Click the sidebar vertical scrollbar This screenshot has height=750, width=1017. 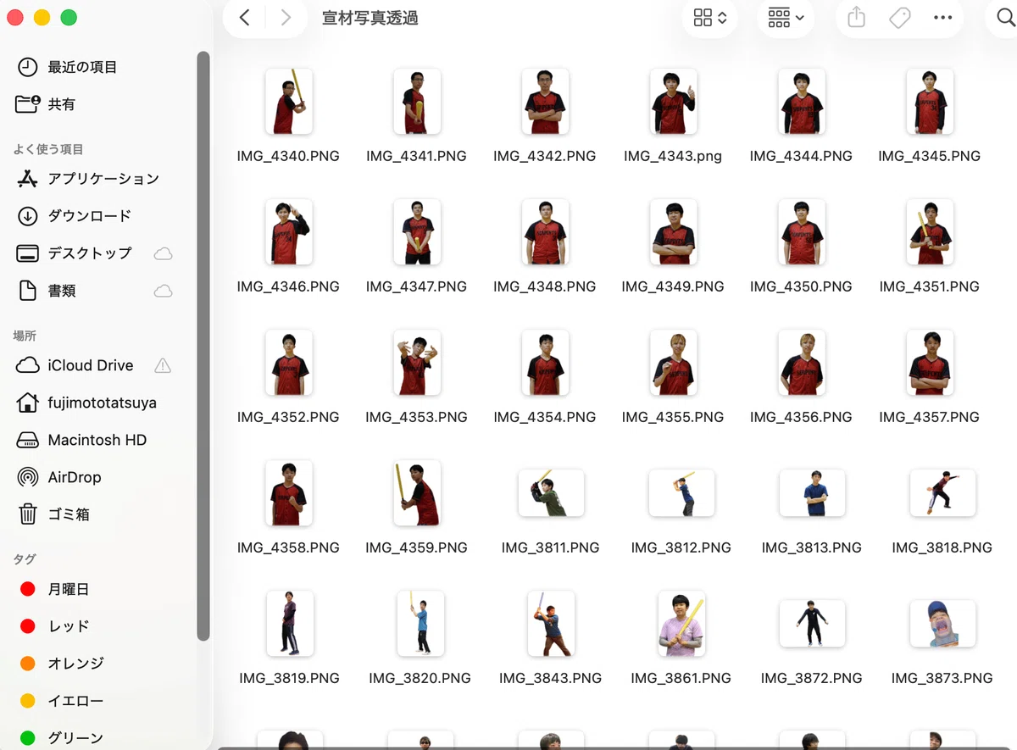pos(203,346)
